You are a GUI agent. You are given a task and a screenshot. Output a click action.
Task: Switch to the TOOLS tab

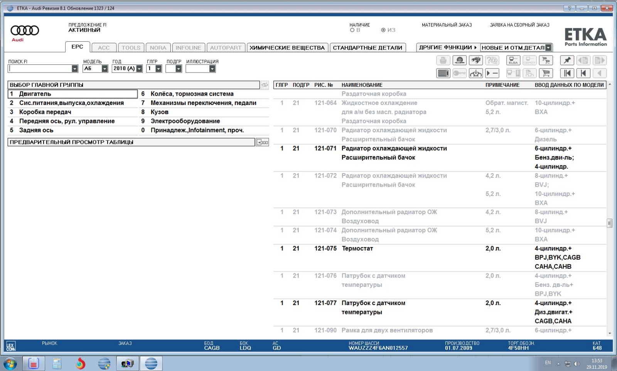pos(131,48)
